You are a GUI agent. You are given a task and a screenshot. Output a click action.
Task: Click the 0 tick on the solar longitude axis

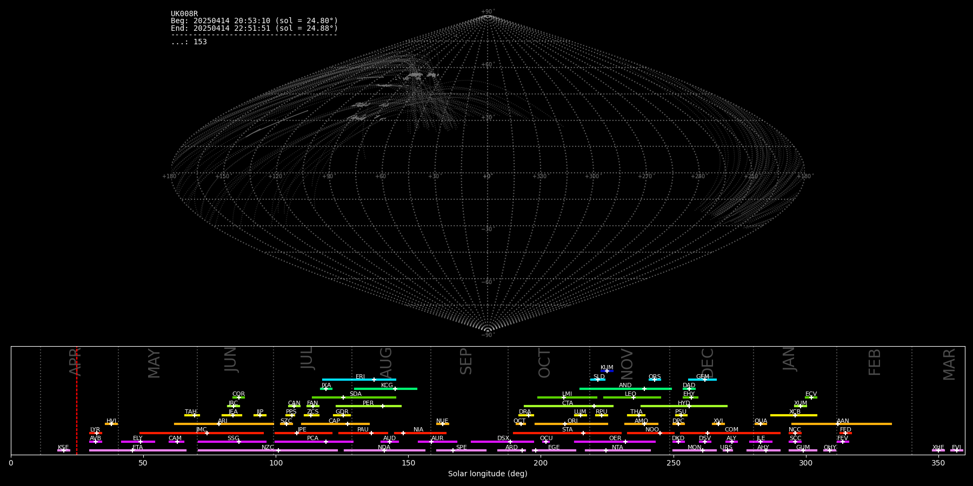(x=11, y=462)
